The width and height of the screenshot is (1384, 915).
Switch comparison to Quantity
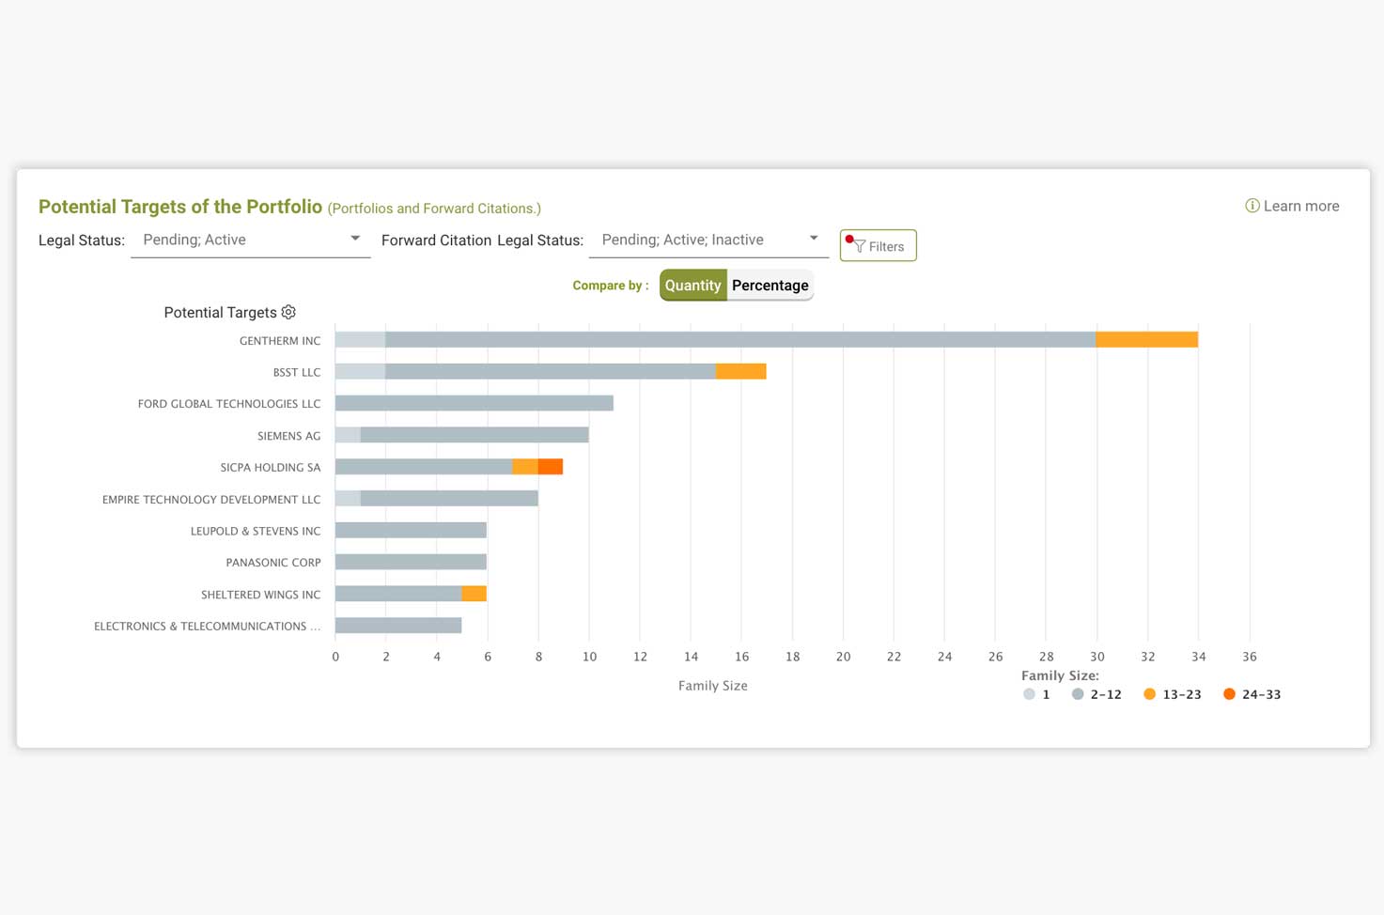[x=693, y=286]
